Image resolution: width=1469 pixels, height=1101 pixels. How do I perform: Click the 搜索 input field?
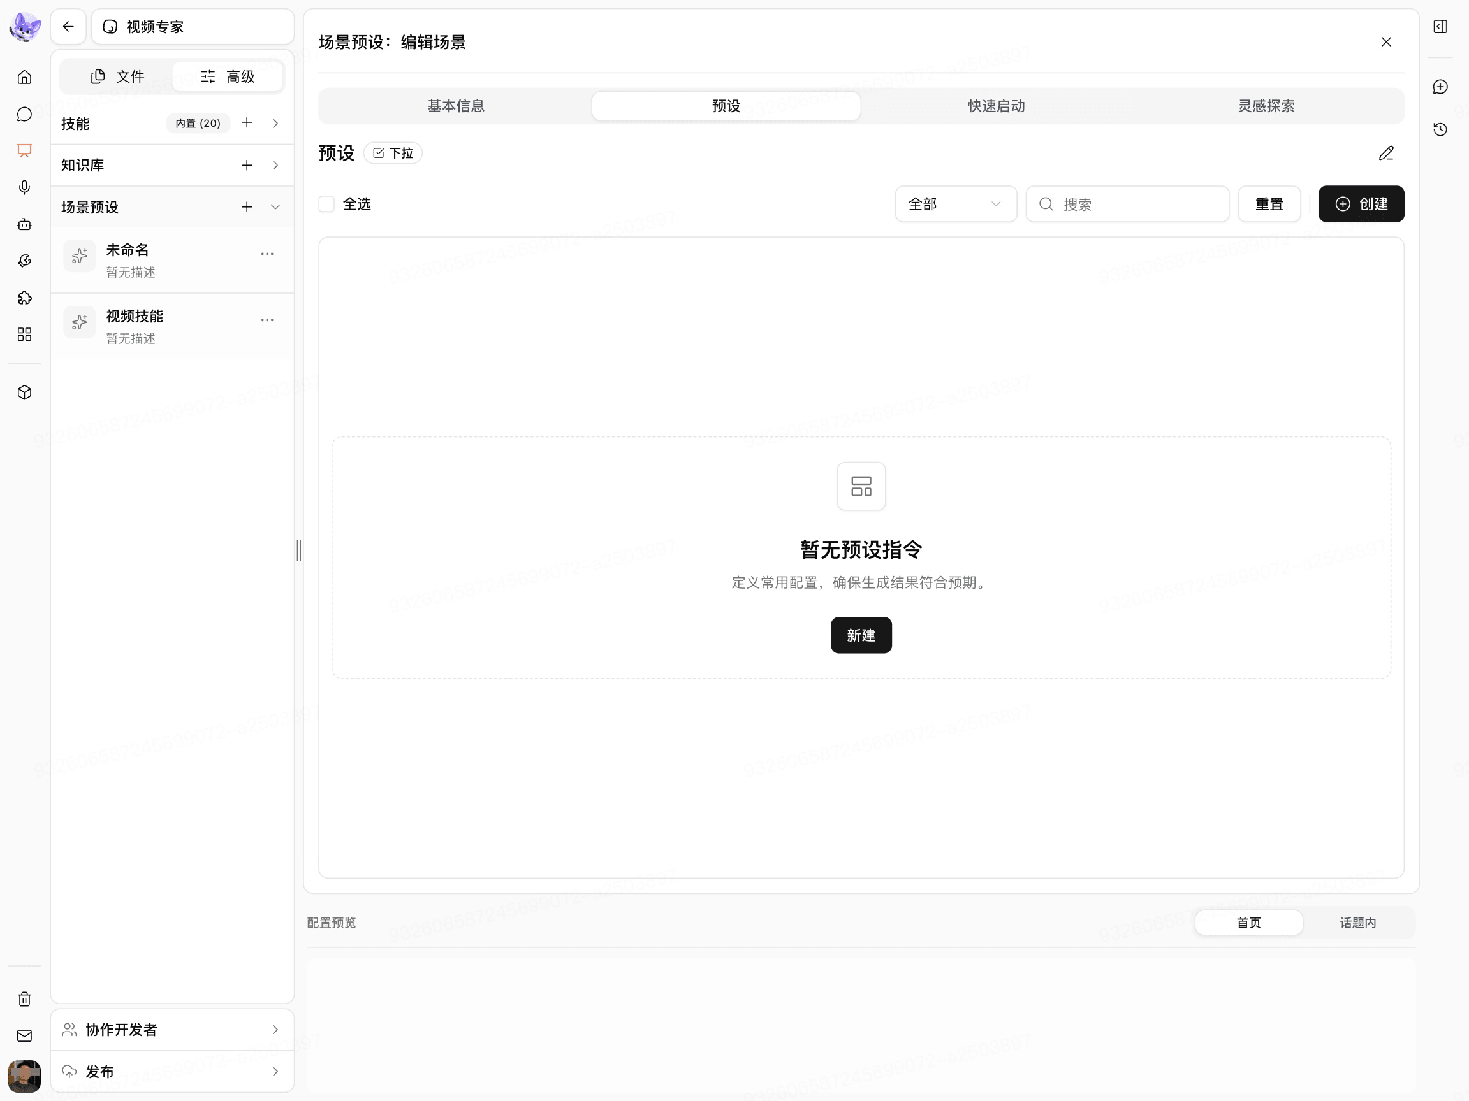pos(1128,204)
